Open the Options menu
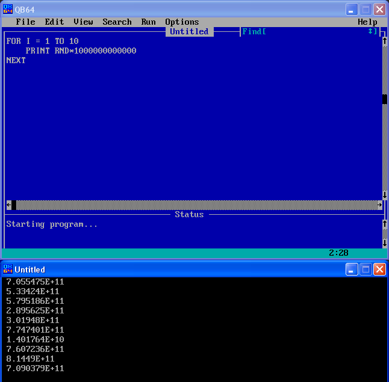 pyautogui.click(x=182, y=22)
